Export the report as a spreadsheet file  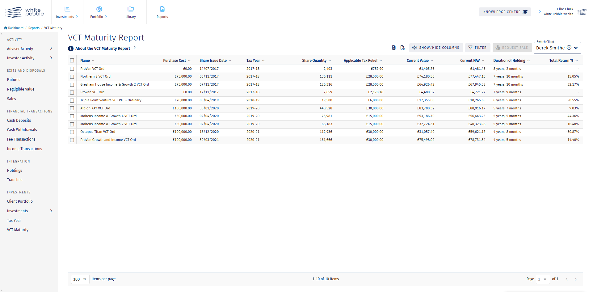[x=394, y=48]
